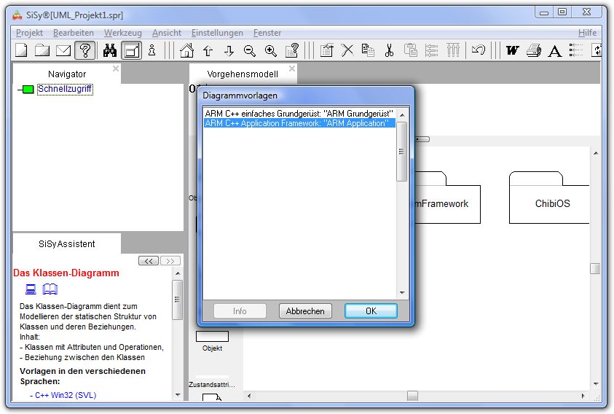The image size is (614, 414).
Task: Click the bold W Word export icon
Action: (513, 50)
